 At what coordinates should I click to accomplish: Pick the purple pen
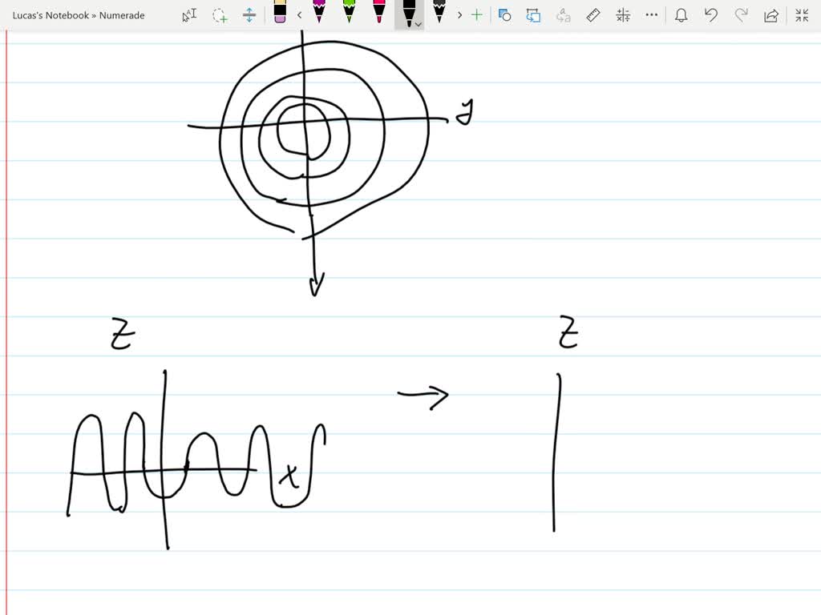point(319,14)
